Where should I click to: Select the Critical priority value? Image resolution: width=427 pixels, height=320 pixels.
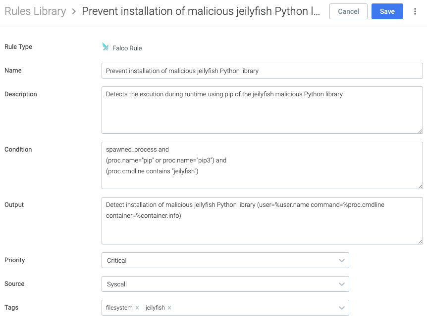(x=116, y=261)
